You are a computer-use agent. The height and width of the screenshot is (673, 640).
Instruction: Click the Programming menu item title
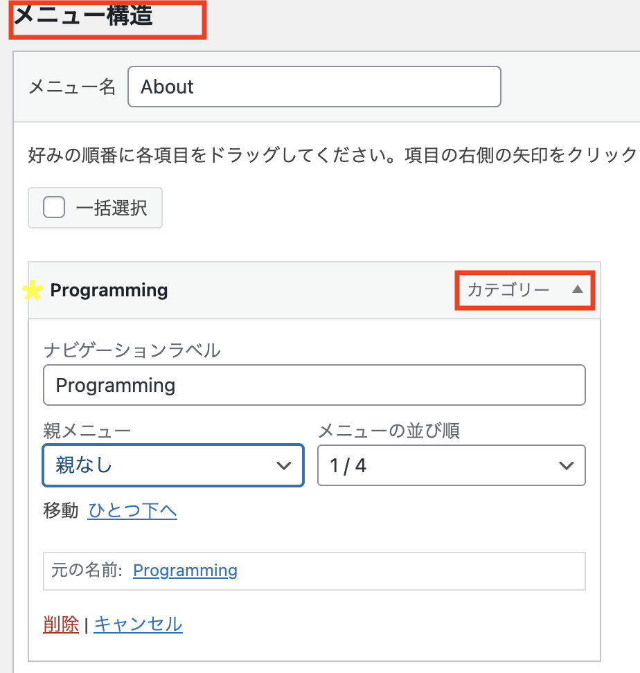pos(109,290)
